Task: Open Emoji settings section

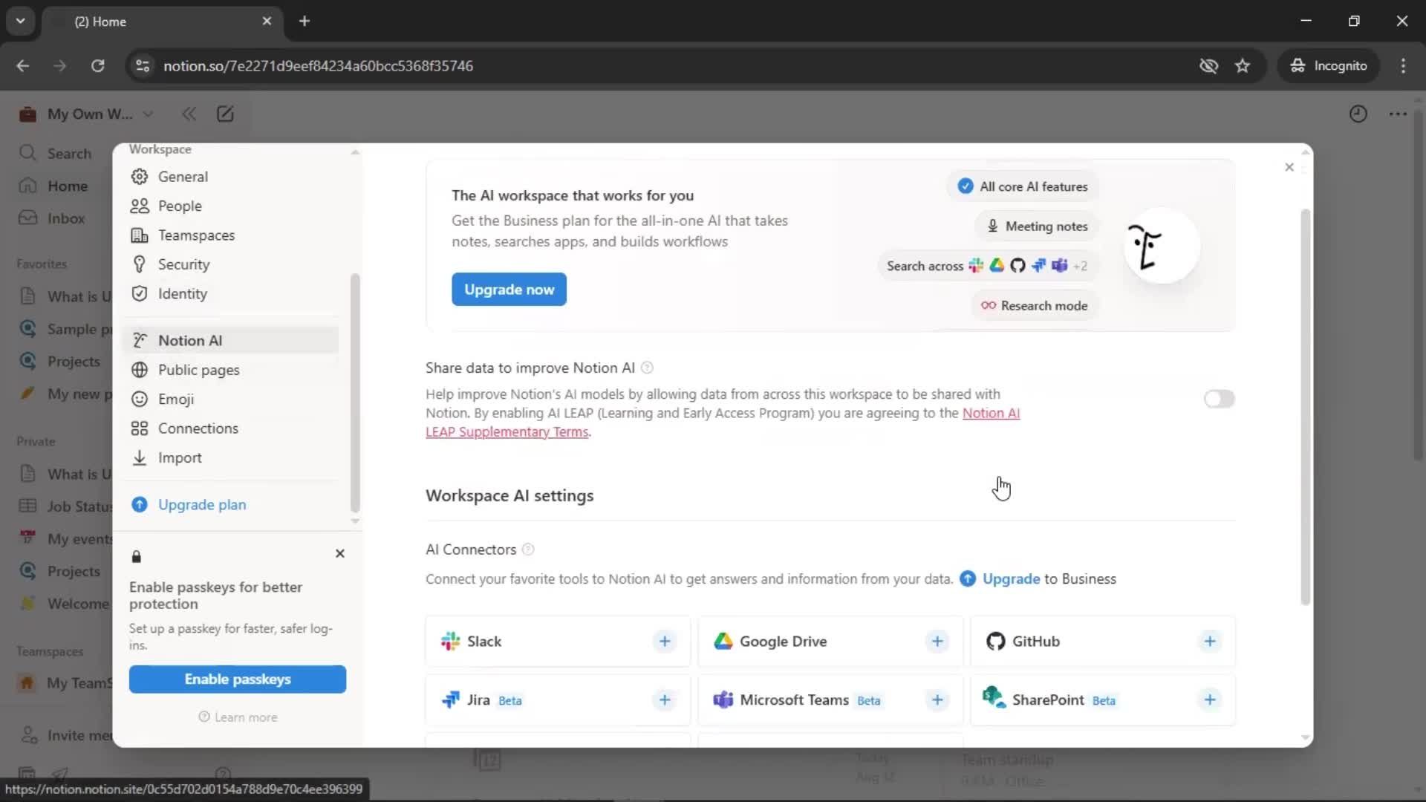Action: (x=230, y=399)
